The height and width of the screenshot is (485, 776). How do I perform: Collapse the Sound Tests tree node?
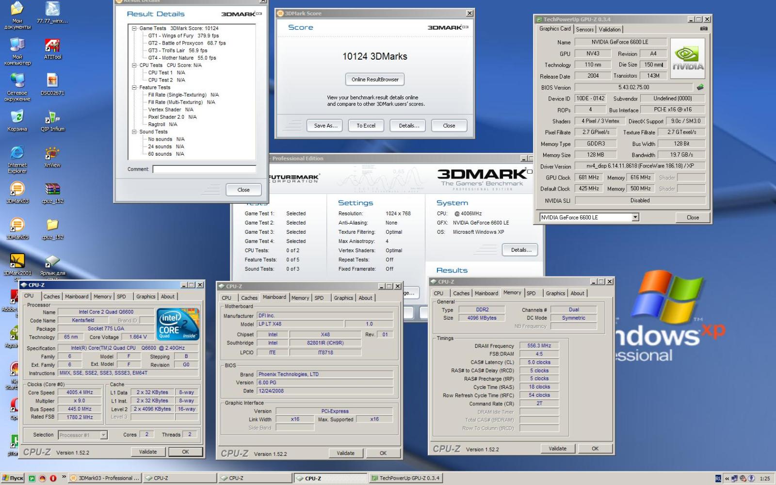click(x=134, y=131)
